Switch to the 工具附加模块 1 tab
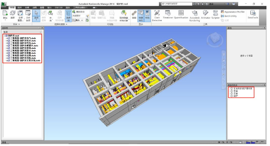Image resolution: width=270 pixels, height=146 pixels. pos(80,7)
